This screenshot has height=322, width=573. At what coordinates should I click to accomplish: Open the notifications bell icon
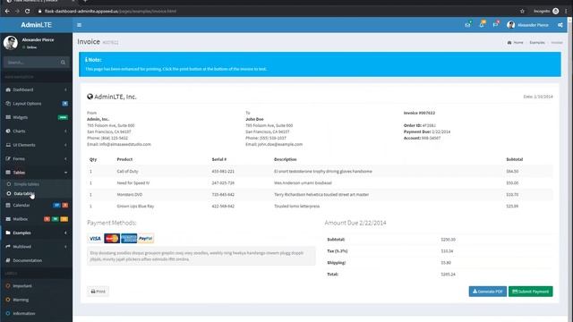tap(482, 25)
